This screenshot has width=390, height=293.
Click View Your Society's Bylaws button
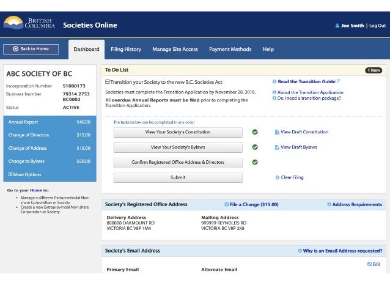pos(177,147)
